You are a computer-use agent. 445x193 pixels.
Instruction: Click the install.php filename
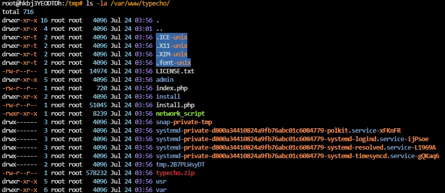click(175, 105)
